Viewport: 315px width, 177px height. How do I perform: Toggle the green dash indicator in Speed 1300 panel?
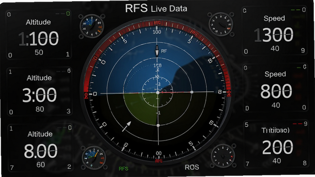point(296,9)
